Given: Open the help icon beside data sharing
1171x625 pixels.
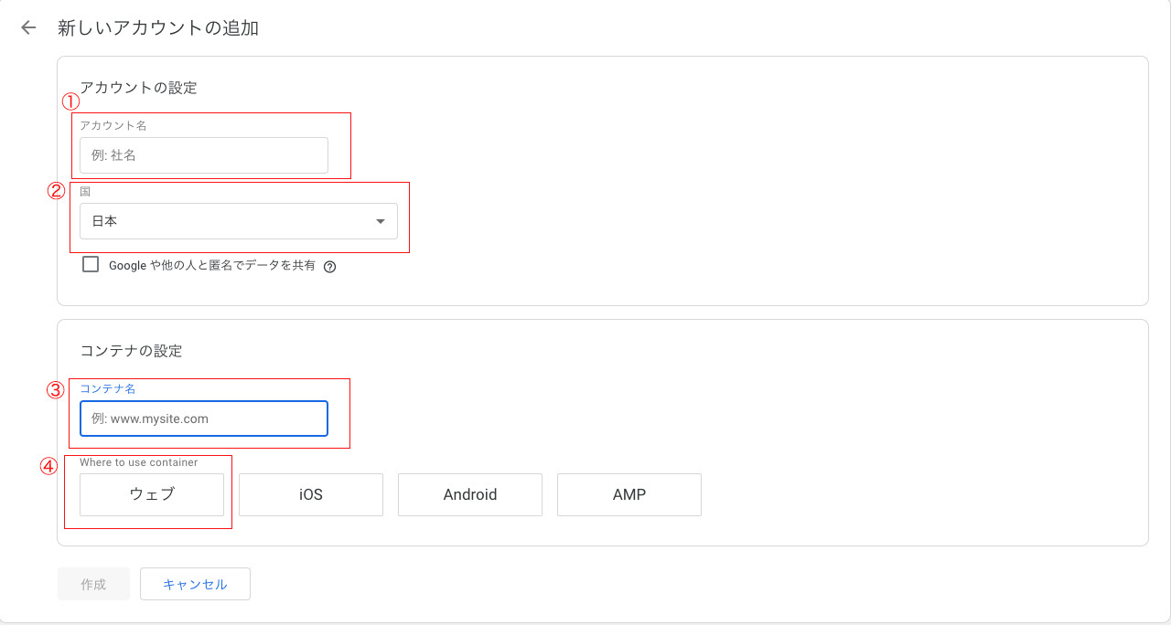Looking at the screenshot, I should [330, 267].
